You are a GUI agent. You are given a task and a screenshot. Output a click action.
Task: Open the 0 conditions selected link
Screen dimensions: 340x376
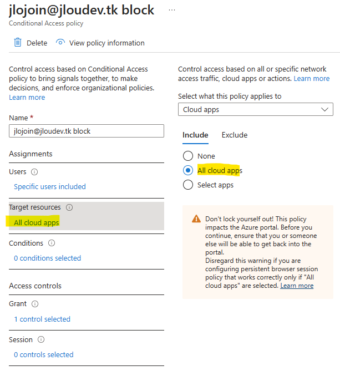coord(47,258)
